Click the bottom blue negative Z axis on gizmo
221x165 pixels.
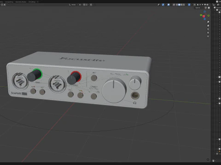(204, 19)
